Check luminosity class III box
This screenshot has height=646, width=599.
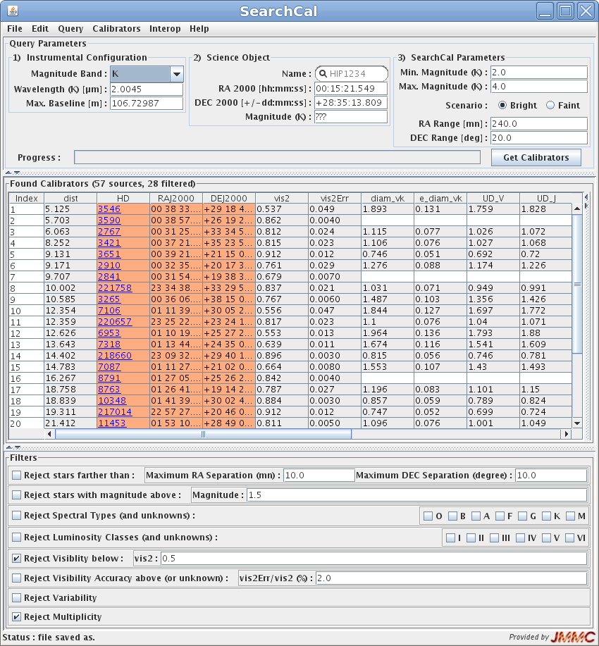[494, 538]
